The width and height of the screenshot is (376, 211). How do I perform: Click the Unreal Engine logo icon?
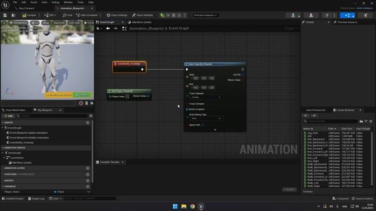pyautogui.click(x=5, y=5)
